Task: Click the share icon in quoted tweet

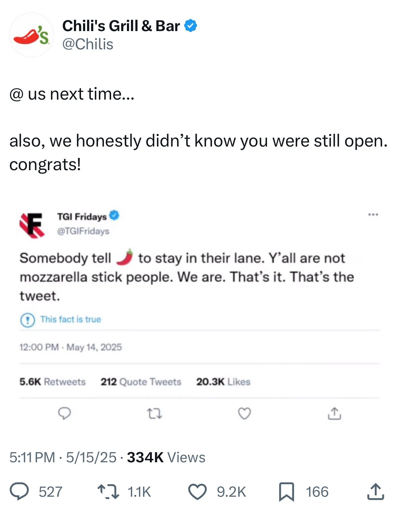Action: tap(334, 413)
